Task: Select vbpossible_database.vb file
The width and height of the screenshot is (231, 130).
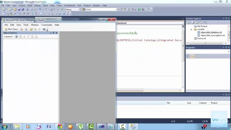Action: pos(211,32)
